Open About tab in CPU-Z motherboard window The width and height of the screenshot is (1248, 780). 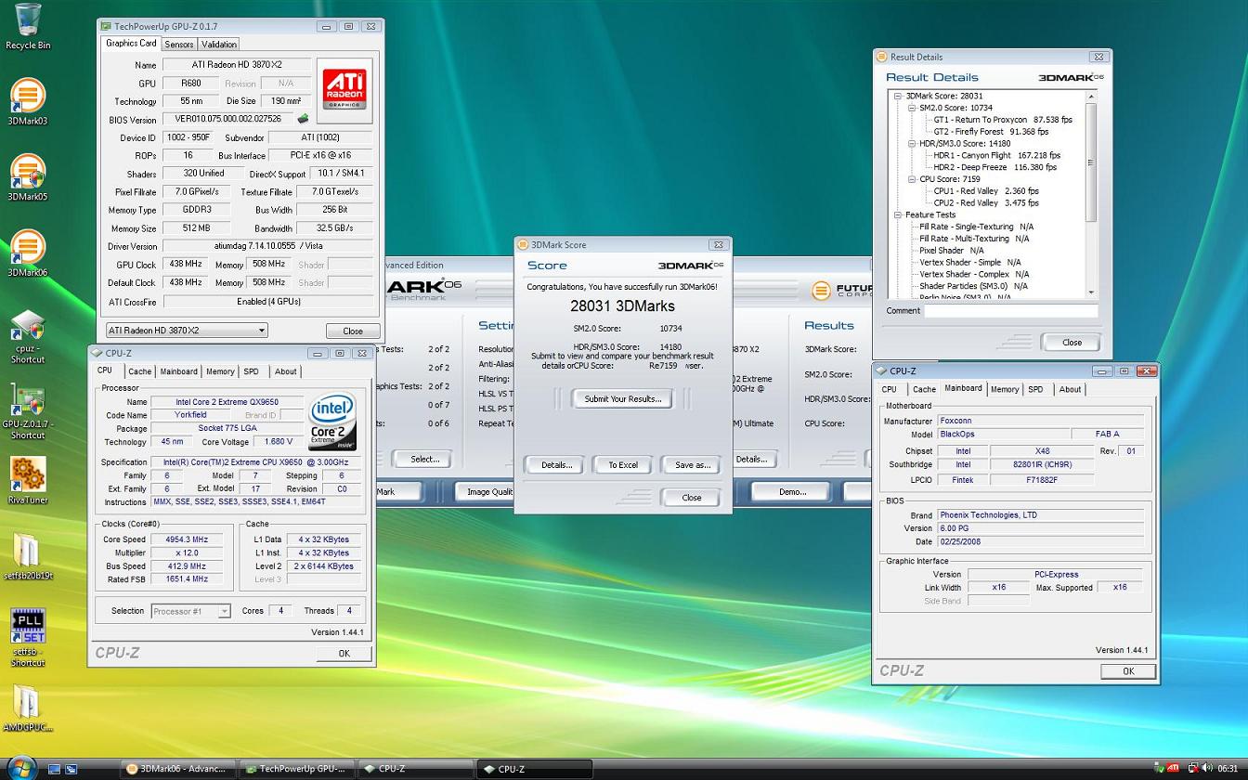pyautogui.click(x=1070, y=389)
